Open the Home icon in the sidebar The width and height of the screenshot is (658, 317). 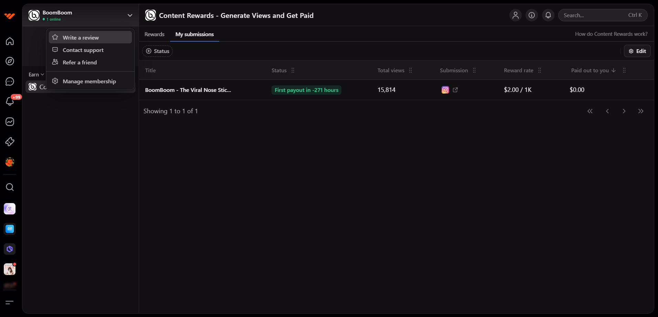(x=10, y=41)
